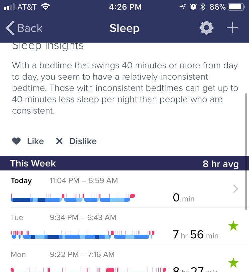Viewport: 249px width, 272px height.
Task: Tap the heart icon to like insight
Action: [17, 141]
